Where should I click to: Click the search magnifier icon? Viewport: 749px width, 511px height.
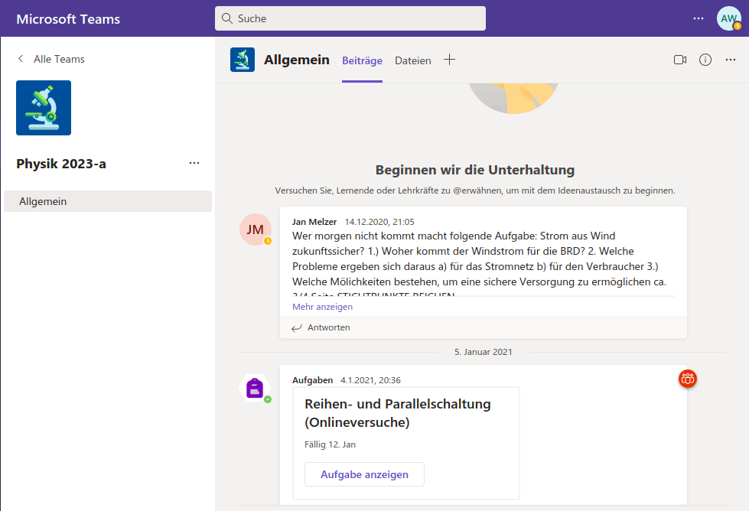(227, 18)
